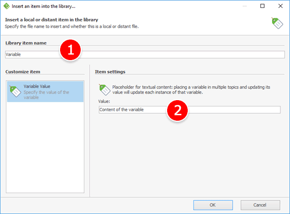Screen dimensions: 290x214
Task: Click the Value: label
Action: (104, 101)
